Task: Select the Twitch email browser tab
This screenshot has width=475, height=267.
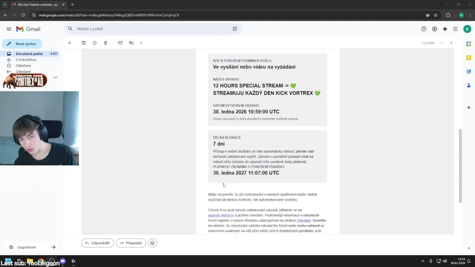Action: point(39,4)
